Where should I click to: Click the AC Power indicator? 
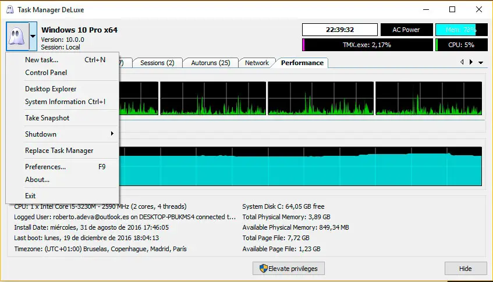pos(406,30)
